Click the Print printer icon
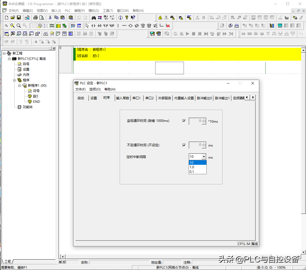This screenshot has width=306, height=270. [35, 18]
